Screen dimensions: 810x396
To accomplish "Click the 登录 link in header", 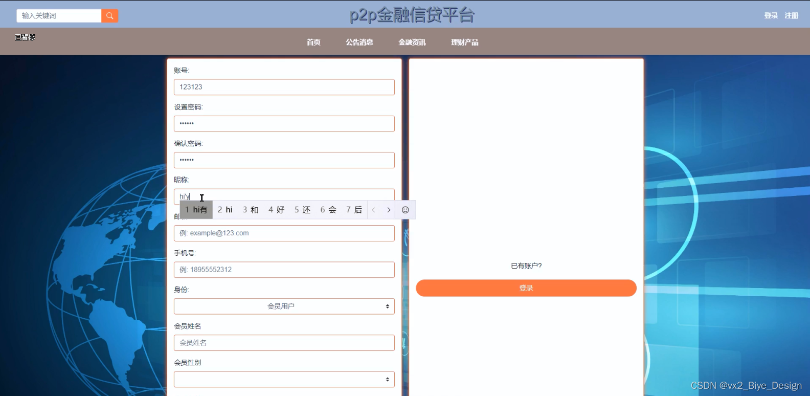I will tap(771, 16).
